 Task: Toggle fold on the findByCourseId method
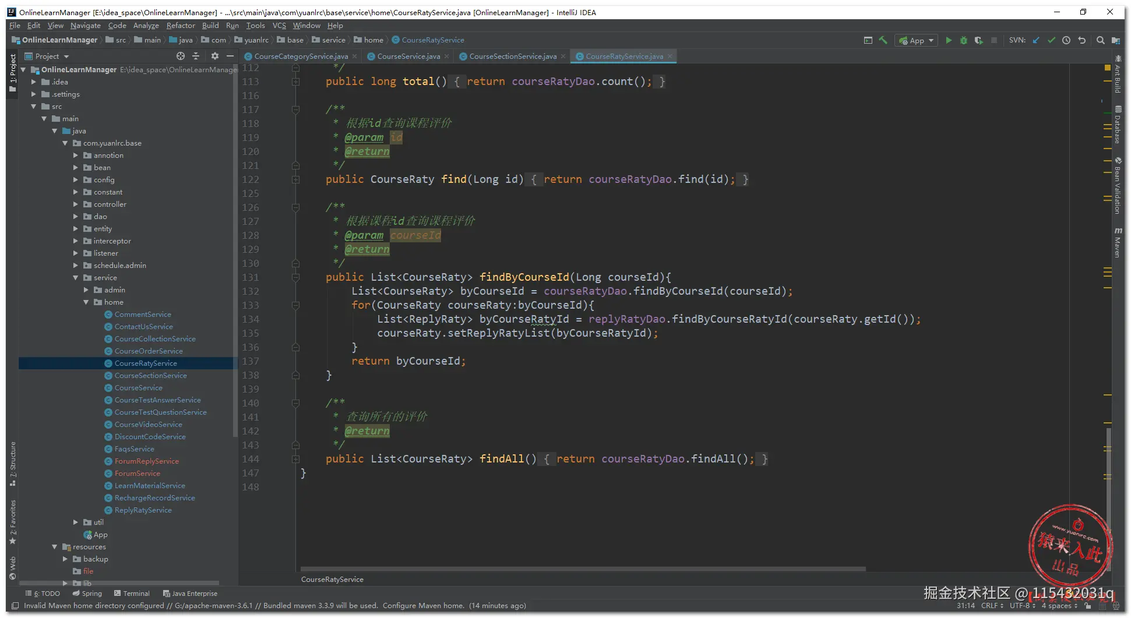pyautogui.click(x=295, y=278)
